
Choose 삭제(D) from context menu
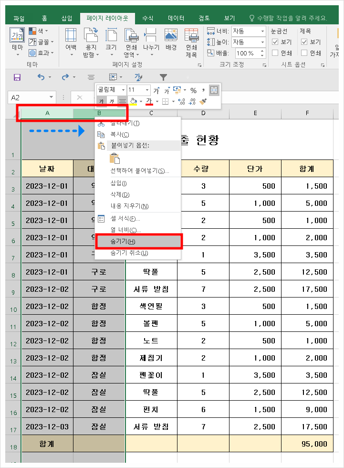pyautogui.click(x=138, y=195)
